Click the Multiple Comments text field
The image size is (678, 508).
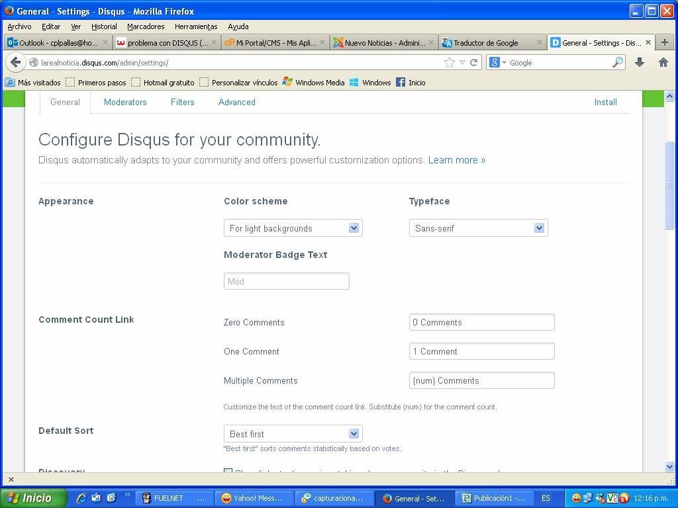pyautogui.click(x=482, y=380)
